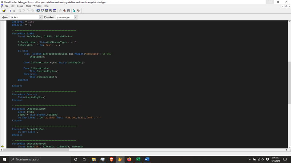
Task: Click the Toggle Breakpoint hand icon
Action: tap(60, 11)
